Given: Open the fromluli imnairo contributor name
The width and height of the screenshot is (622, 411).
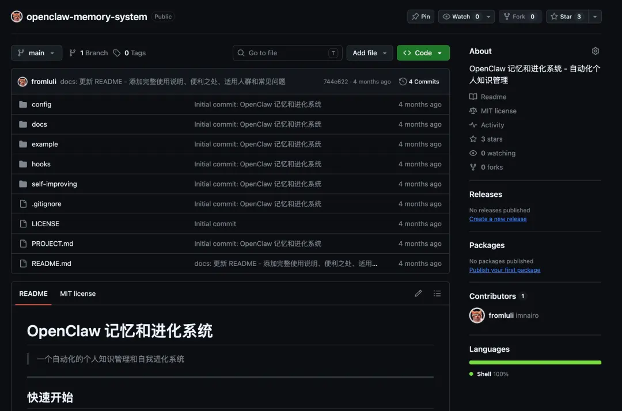Looking at the screenshot, I should tap(513, 315).
